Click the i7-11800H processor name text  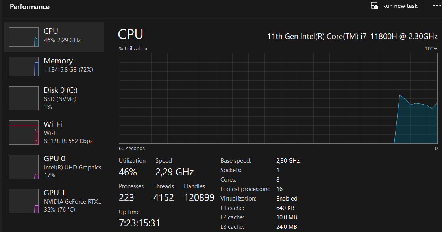pyautogui.click(x=352, y=36)
